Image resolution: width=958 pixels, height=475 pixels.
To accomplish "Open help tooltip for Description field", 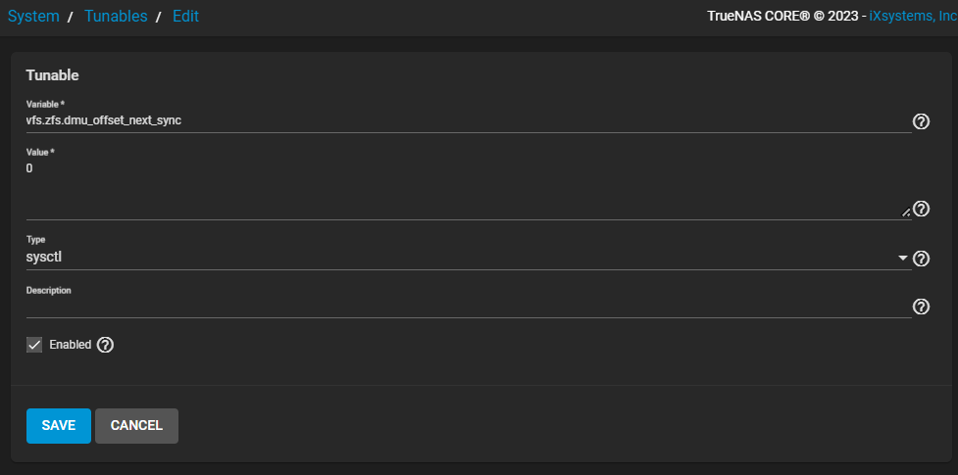I will click(x=921, y=307).
